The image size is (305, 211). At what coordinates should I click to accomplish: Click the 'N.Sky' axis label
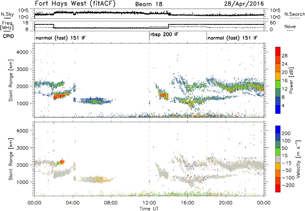[7, 14]
